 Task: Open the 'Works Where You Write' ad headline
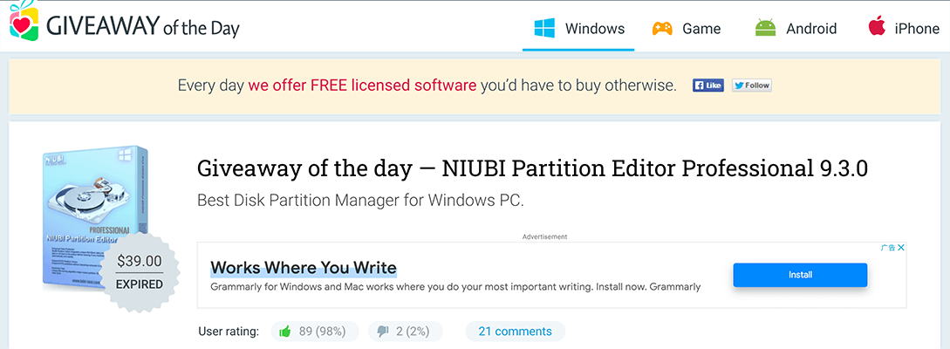pos(304,268)
